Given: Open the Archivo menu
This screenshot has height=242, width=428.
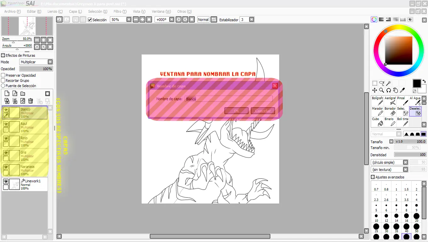Looking at the screenshot, I should 12,12.
